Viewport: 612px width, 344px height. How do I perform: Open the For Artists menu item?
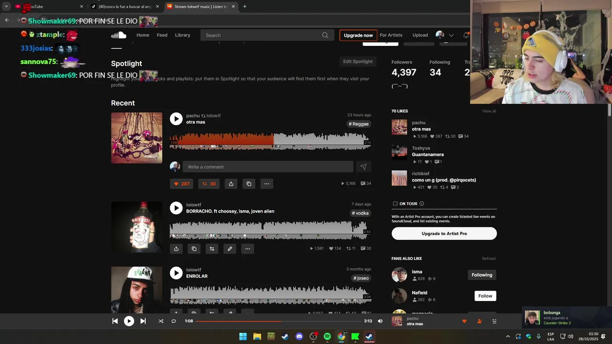391,35
